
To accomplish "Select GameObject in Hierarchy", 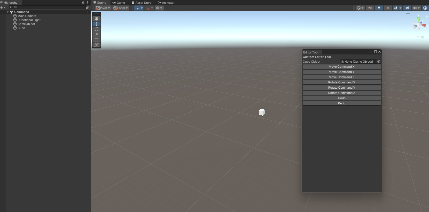I will tap(26, 24).
